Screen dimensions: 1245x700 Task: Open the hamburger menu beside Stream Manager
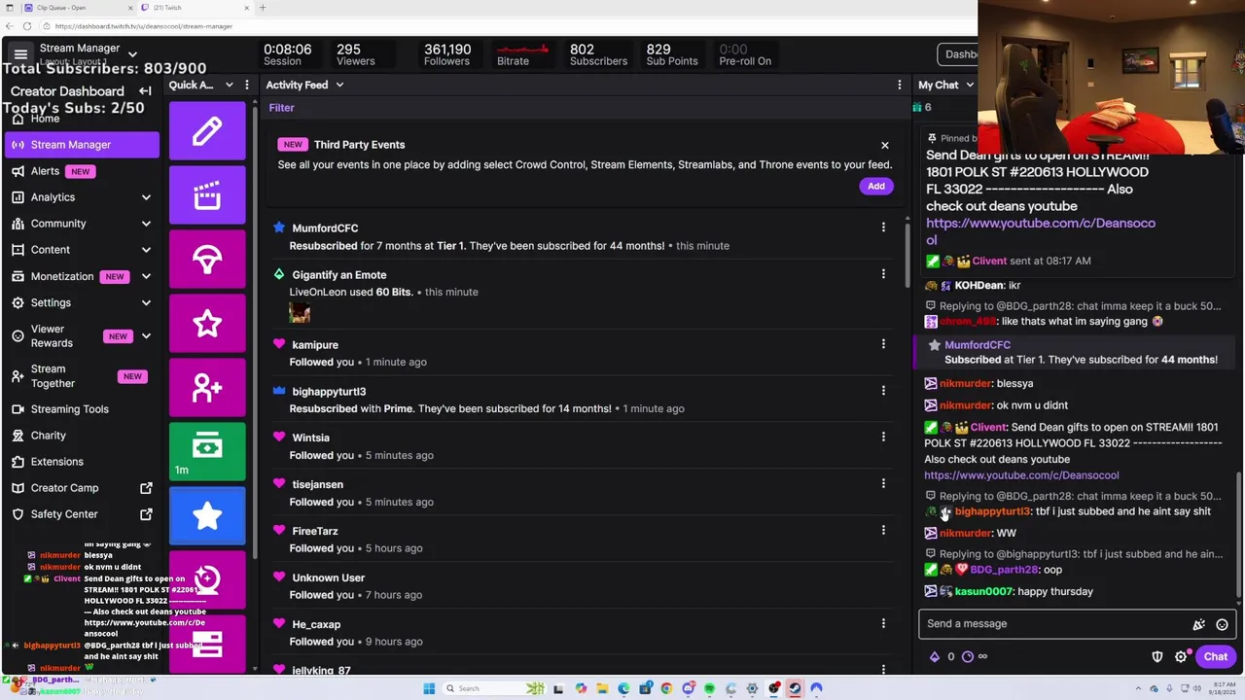coord(19,54)
